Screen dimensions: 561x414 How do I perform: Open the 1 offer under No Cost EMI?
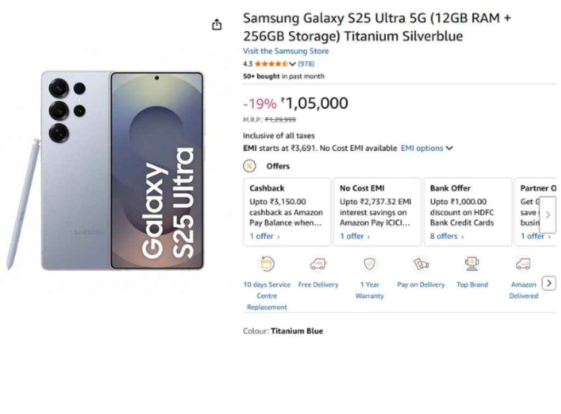351,236
